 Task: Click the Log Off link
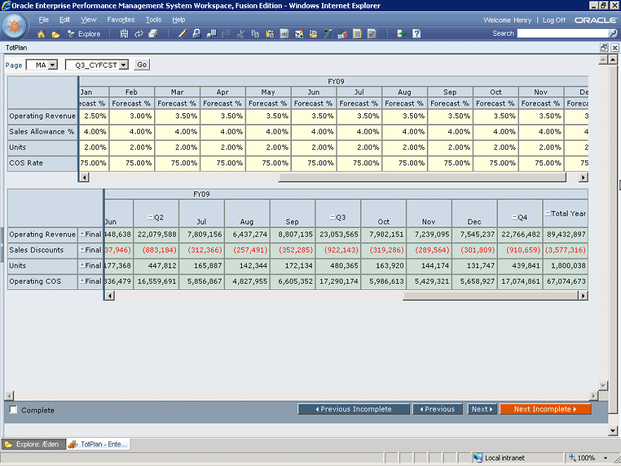pyautogui.click(x=553, y=20)
